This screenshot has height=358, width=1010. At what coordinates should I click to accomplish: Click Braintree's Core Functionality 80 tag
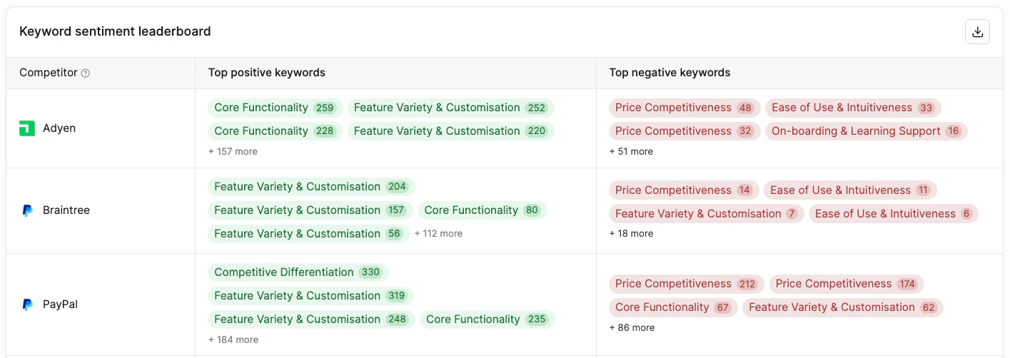point(483,210)
